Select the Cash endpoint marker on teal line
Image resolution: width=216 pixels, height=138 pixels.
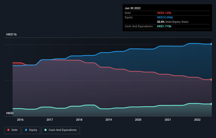pos(212,104)
